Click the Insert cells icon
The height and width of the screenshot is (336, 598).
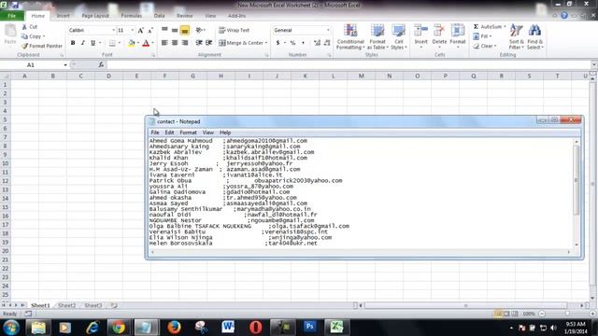tap(421, 31)
